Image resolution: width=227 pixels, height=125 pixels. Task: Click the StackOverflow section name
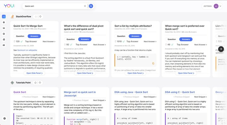click(x=23, y=17)
